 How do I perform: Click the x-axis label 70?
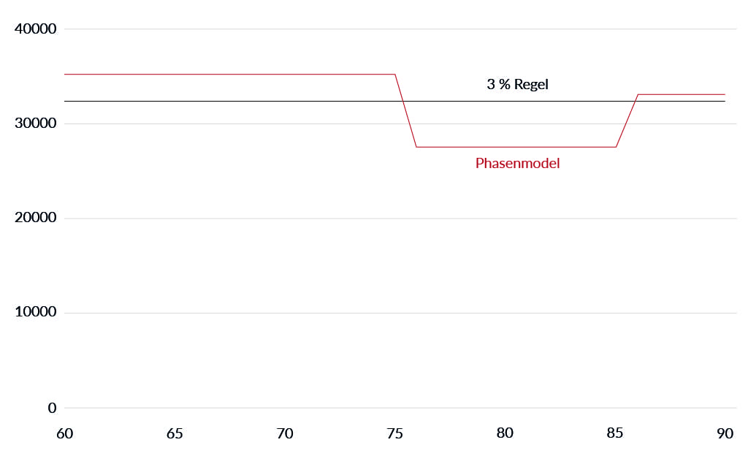click(x=285, y=433)
